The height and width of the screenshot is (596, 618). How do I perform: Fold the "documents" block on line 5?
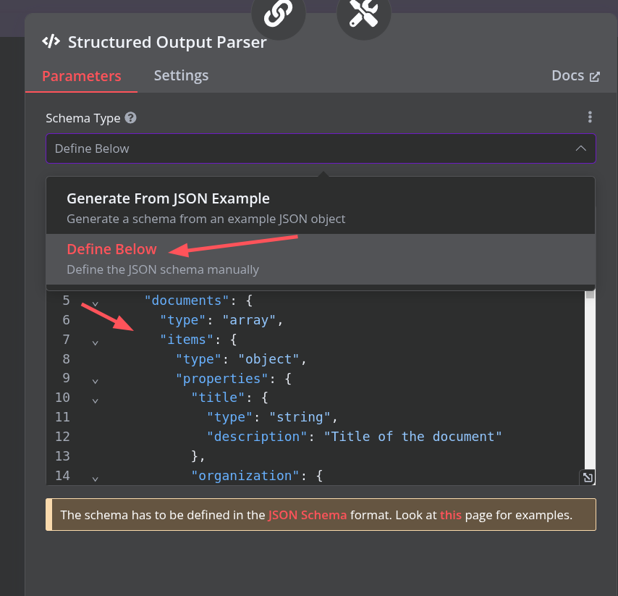pyautogui.click(x=95, y=301)
